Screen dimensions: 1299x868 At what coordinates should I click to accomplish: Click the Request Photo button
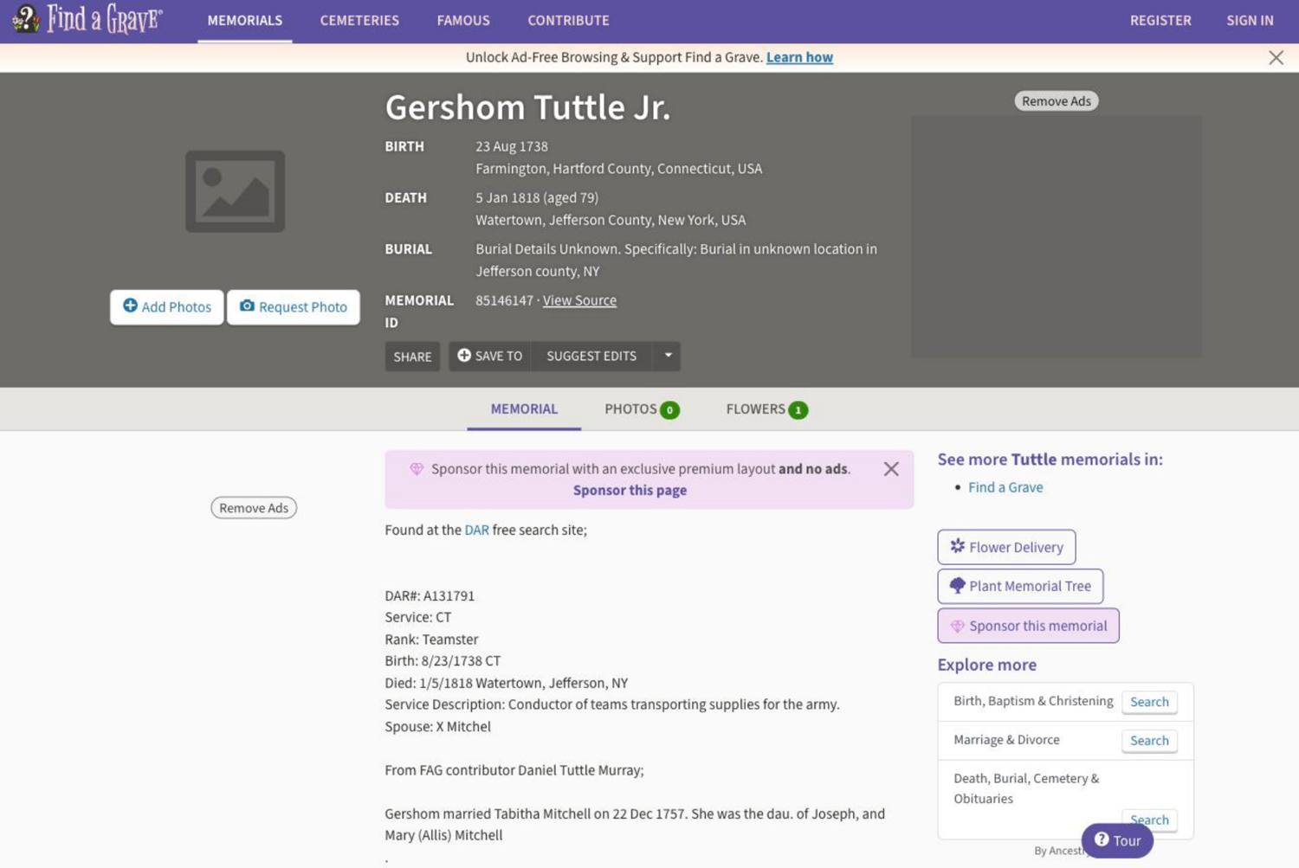coord(294,306)
